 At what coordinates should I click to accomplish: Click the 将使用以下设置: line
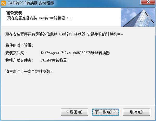point(19,46)
